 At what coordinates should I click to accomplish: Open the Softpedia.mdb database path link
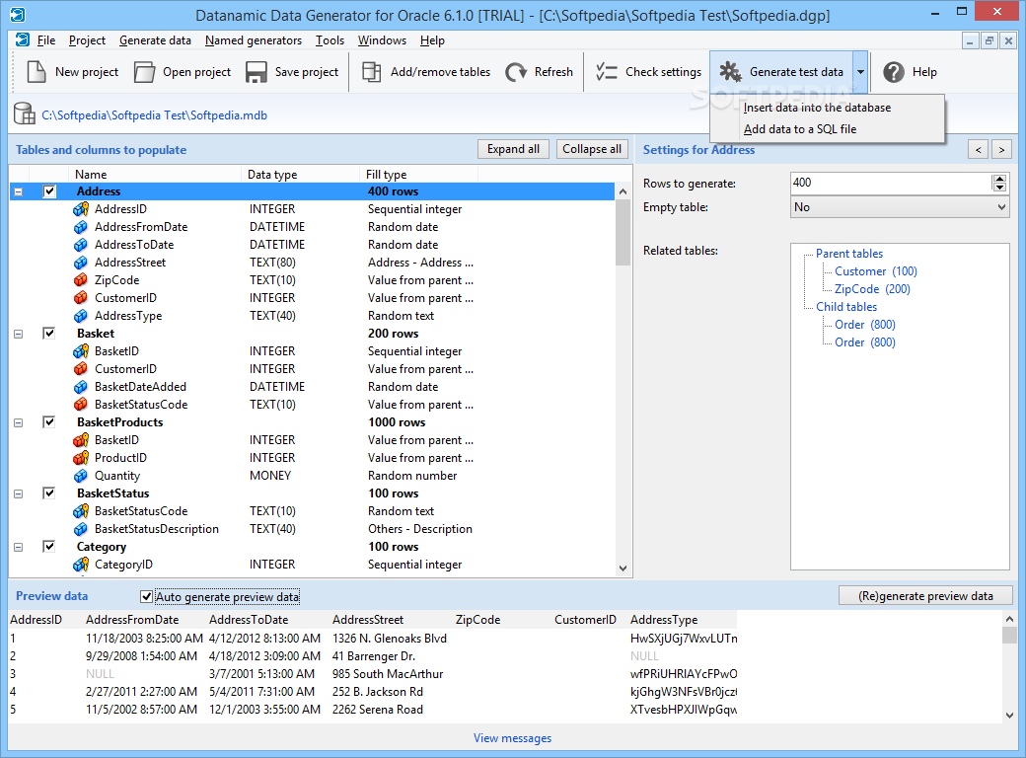[155, 115]
